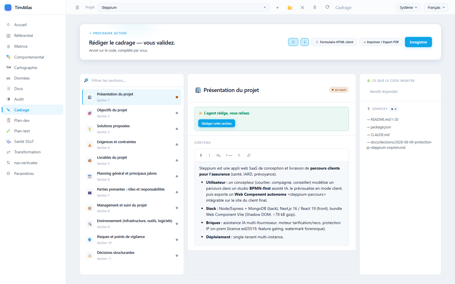Select Solutions proposées section

point(132,129)
